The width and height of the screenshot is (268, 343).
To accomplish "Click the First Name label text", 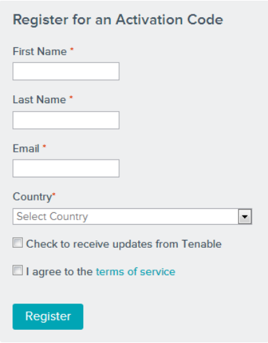I will (40, 51).
